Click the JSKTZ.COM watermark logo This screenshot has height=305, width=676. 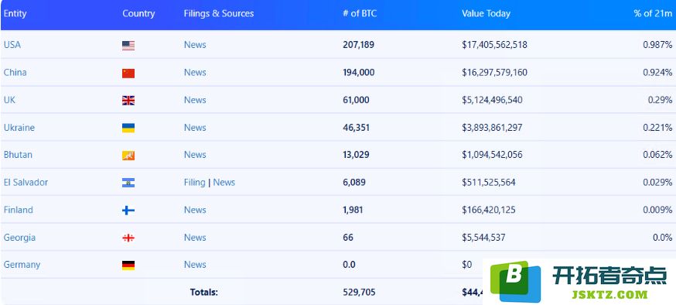pyautogui.click(x=579, y=282)
